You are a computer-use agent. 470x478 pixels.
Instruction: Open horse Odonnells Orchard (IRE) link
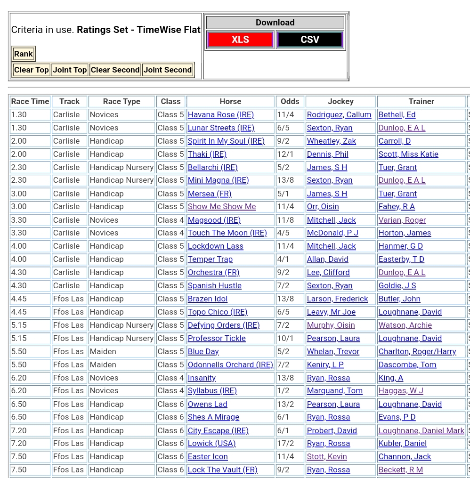pyautogui.click(x=230, y=365)
